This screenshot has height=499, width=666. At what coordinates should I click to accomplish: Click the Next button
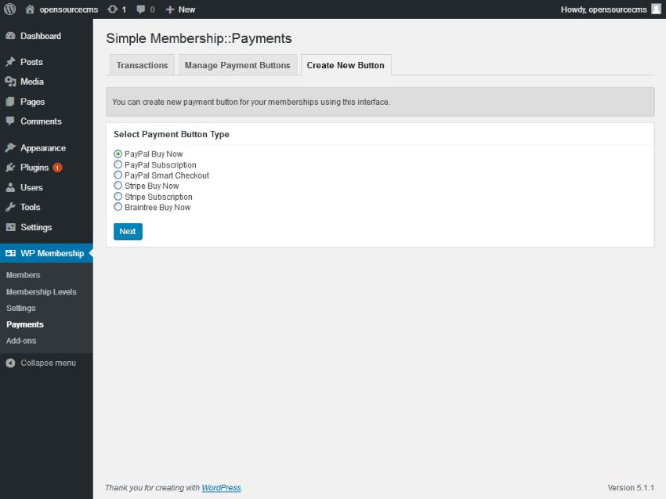(x=128, y=231)
